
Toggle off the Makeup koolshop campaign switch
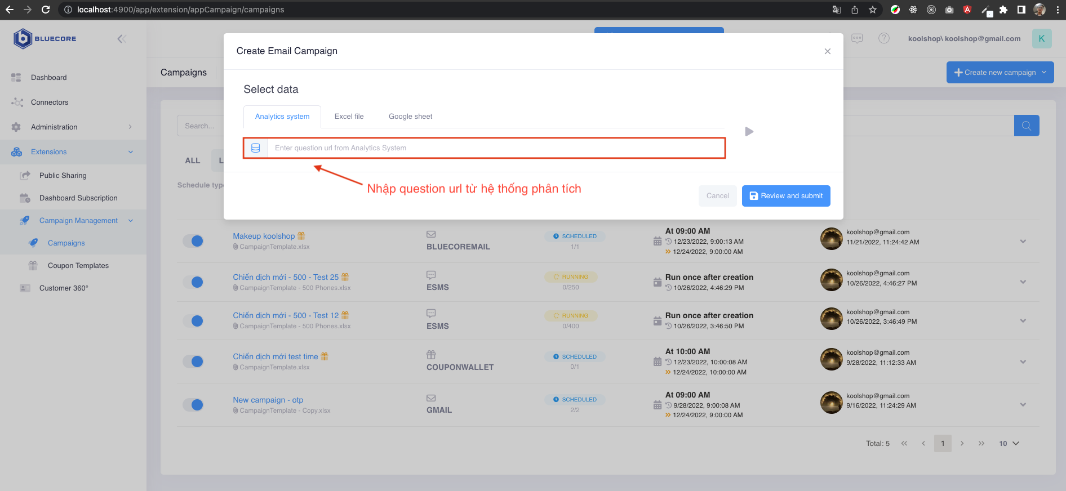pos(193,241)
